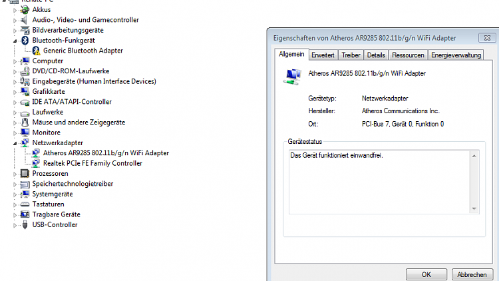Click the Realtek PCIe FE Family Controller icon
Image resolution: width=499 pixels, height=281 pixels.
click(x=37, y=163)
